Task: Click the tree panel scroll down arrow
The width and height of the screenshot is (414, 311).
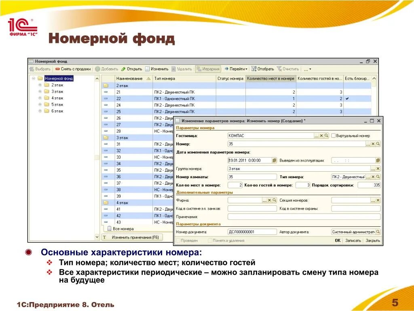Action: pyautogui.click(x=97, y=237)
